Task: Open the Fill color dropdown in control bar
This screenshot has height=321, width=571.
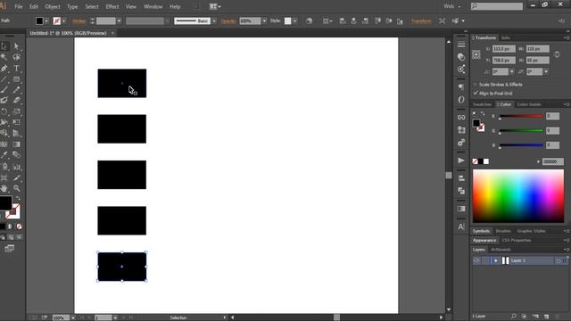Action: coord(46,21)
